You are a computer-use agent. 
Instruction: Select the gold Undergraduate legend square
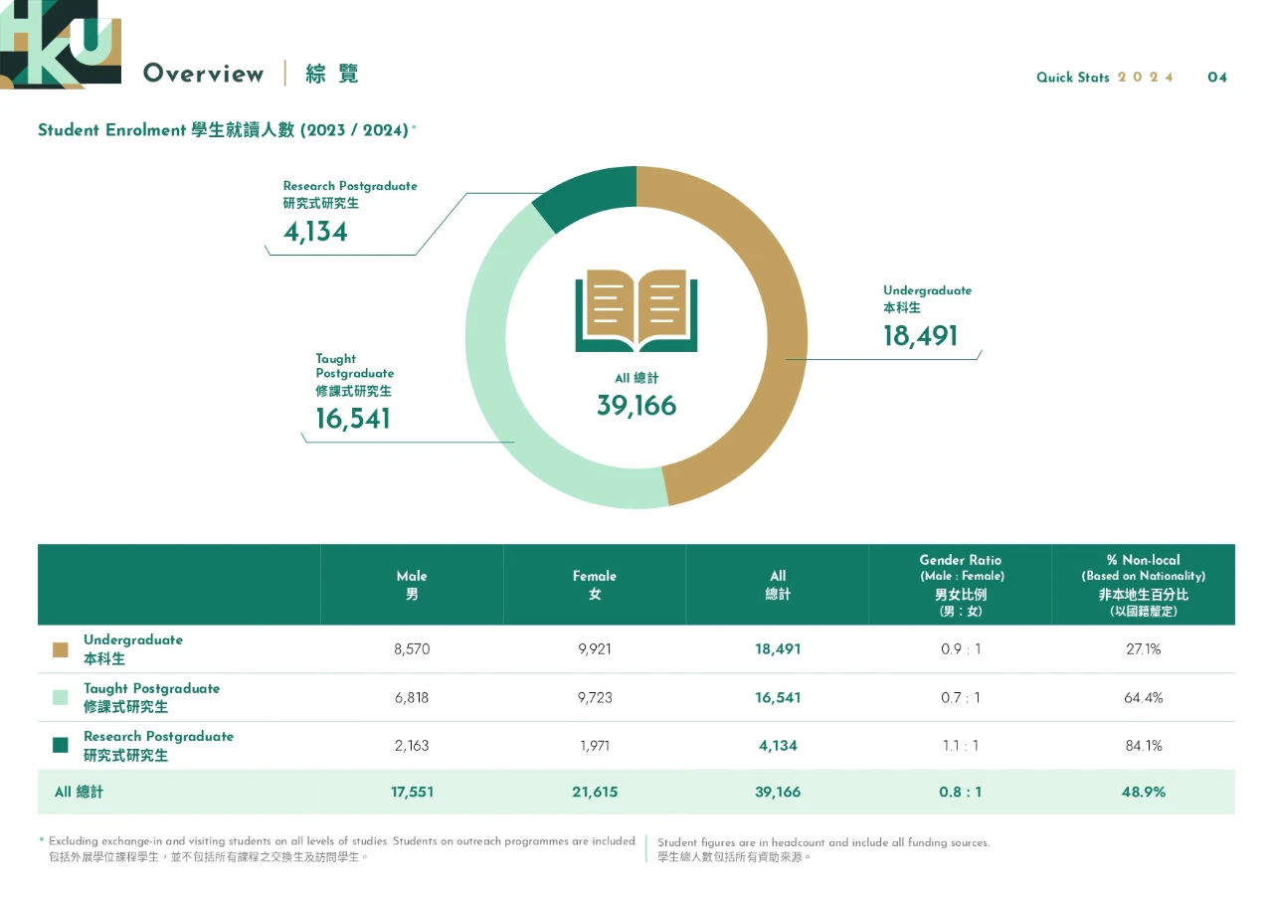pyautogui.click(x=61, y=649)
